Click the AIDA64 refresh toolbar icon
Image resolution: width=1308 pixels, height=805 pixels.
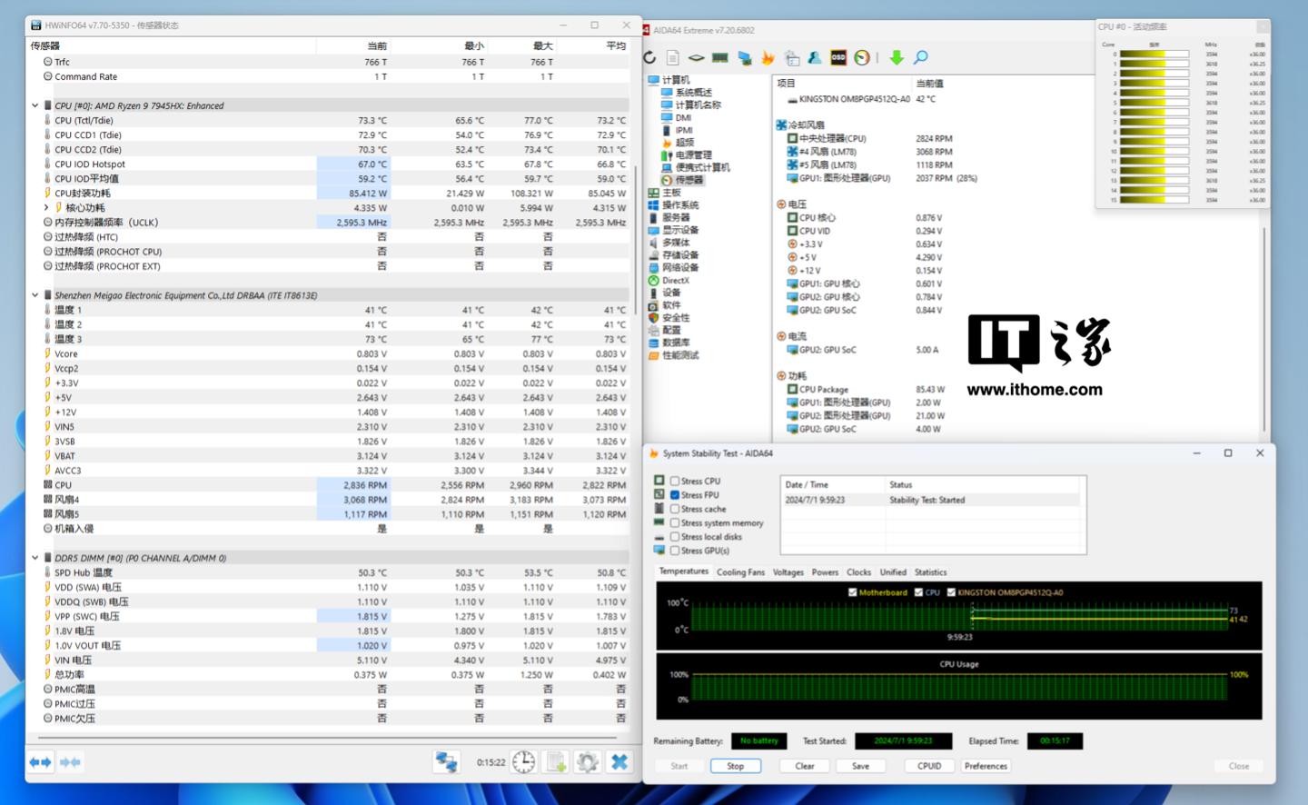tap(649, 58)
